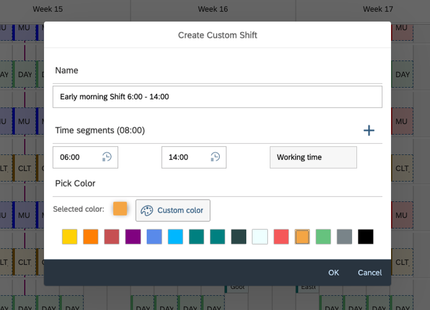Pick the yellow color swatch
Screen dimensions: 430x310
tap(70, 237)
